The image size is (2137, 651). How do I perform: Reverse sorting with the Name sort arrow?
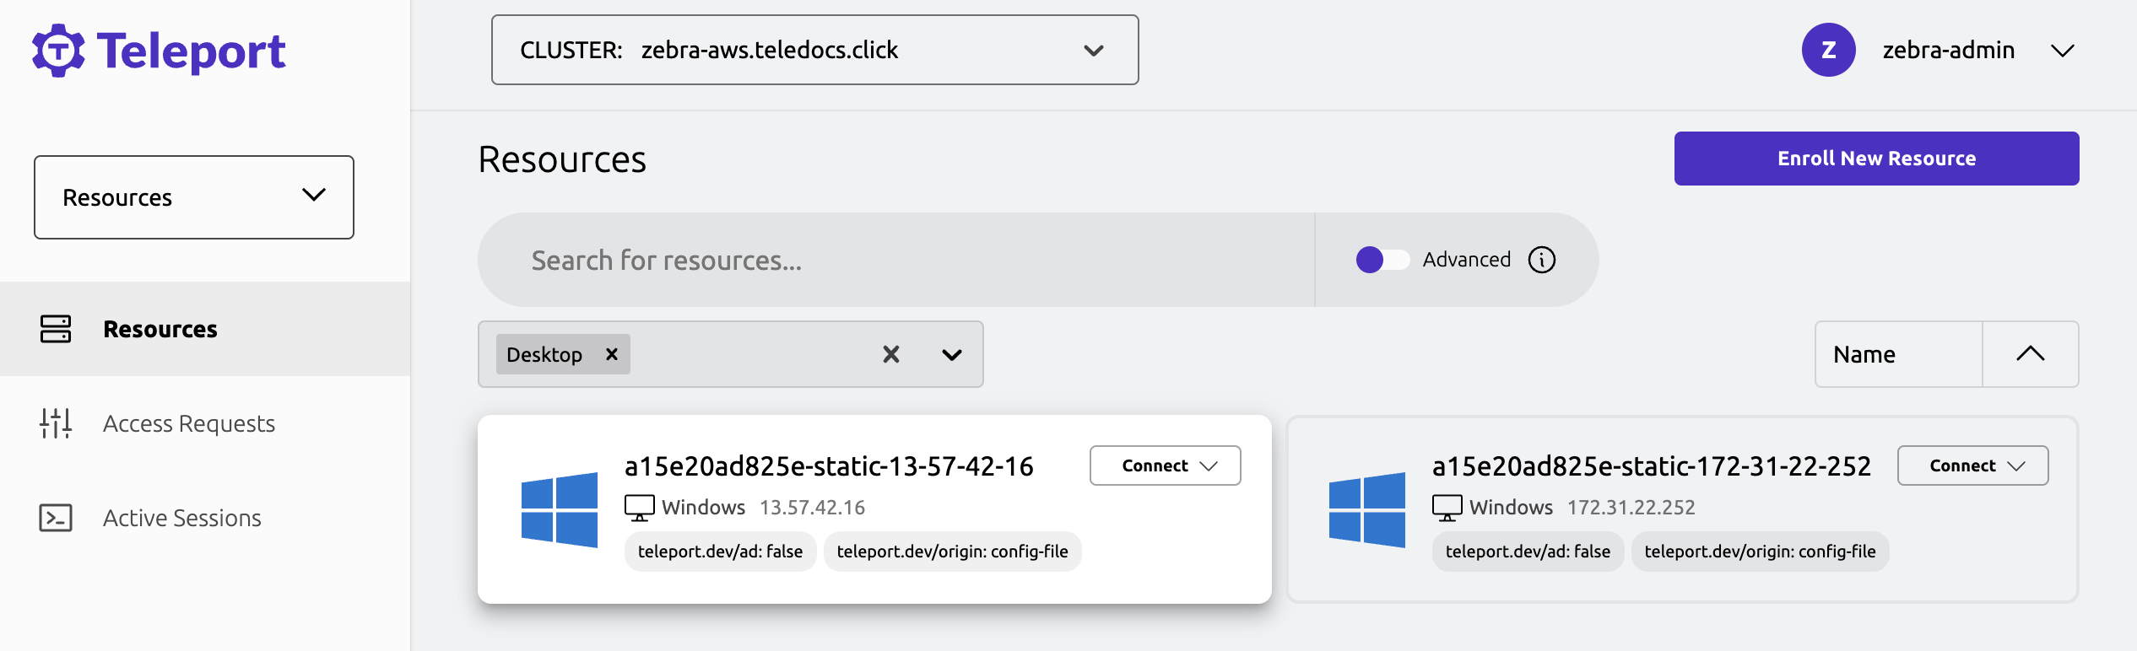coord(2031,354)
